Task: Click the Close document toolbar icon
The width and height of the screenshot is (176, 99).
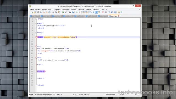Action: point(44,12)
